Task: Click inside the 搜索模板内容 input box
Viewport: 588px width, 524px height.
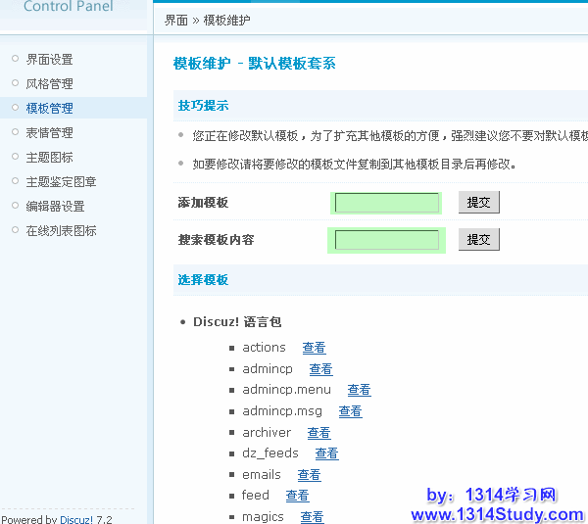Action: [x=386, y=240]
